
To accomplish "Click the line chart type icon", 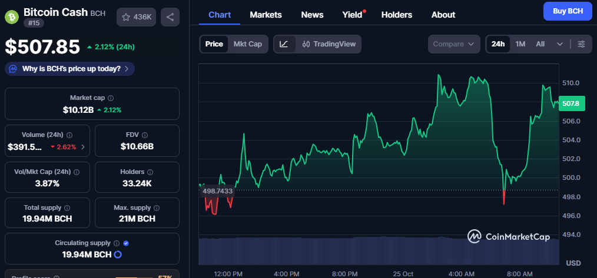I will (284, 44).
